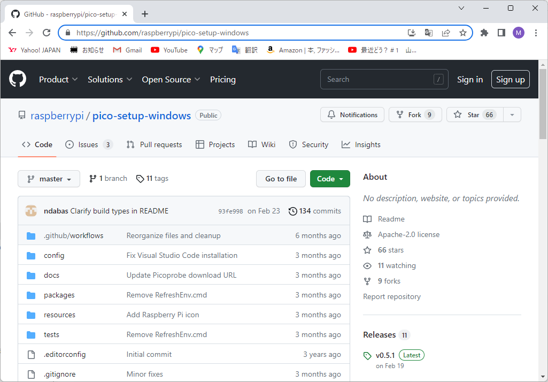
Task: View the 1 branch link
Action: (108, 178)
